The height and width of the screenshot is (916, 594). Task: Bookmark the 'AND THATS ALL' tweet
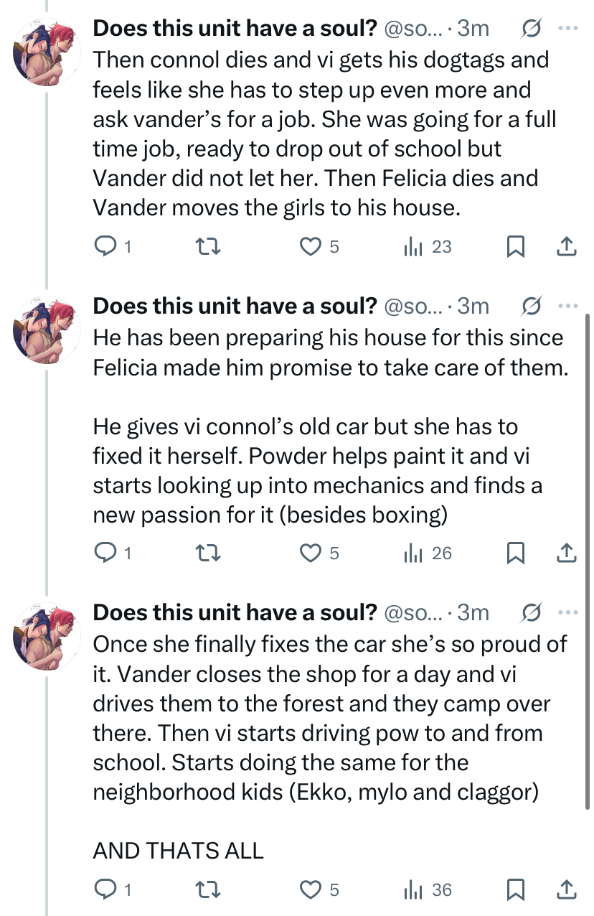(516, 890)
